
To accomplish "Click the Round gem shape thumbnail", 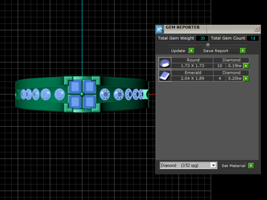I will click(165, 63).
